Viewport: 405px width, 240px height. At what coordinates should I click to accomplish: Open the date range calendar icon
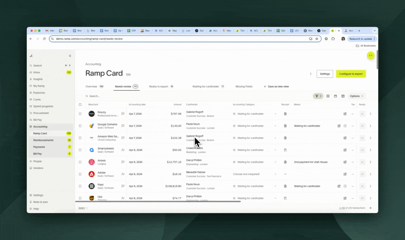(x=335, y=96)
